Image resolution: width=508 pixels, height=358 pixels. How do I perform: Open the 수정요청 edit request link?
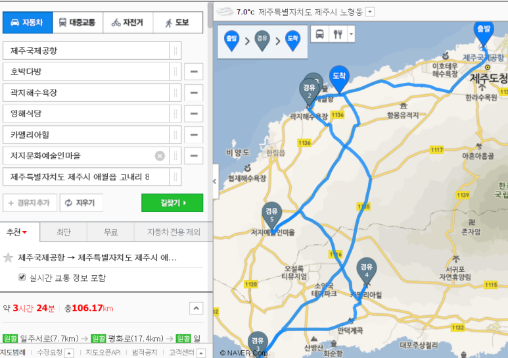(x=49, y=353)
